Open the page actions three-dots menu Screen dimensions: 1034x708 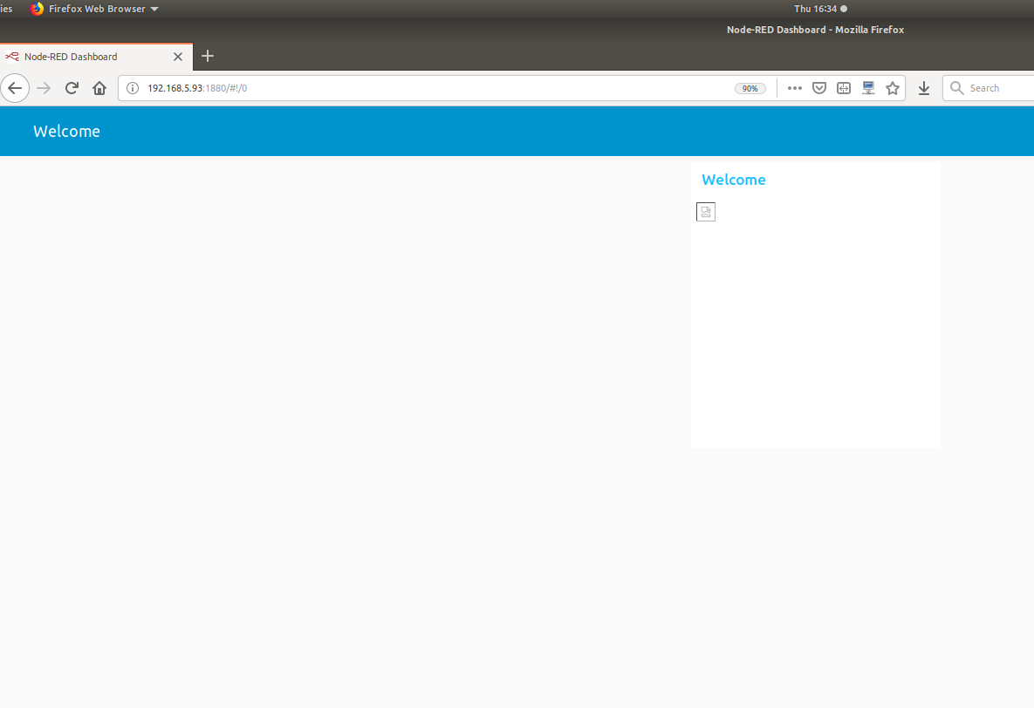(x=794, y=88)
